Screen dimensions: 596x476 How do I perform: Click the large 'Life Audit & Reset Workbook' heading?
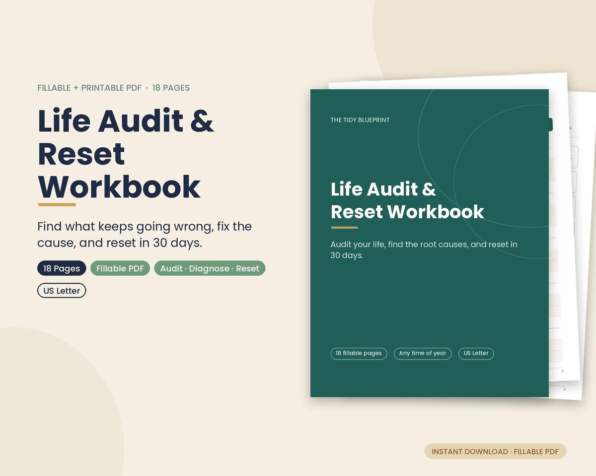tap(126, 153)
